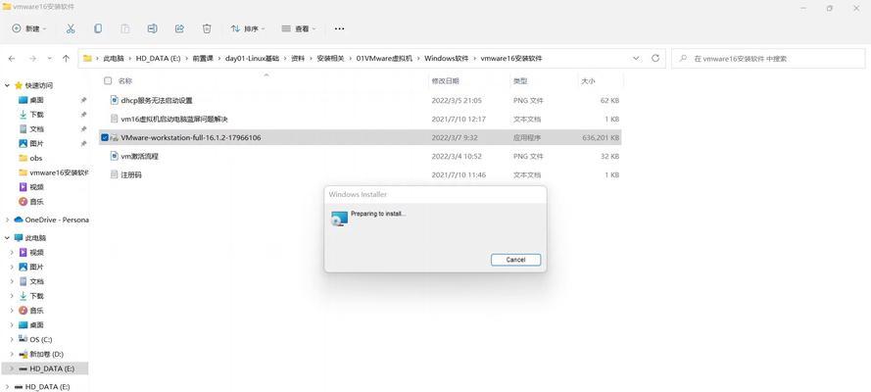Uncheck the VMware-workstation-full file checkbox
Viewport: 871px width, 392px height.
pyautogui.click(x=105, y=138)
